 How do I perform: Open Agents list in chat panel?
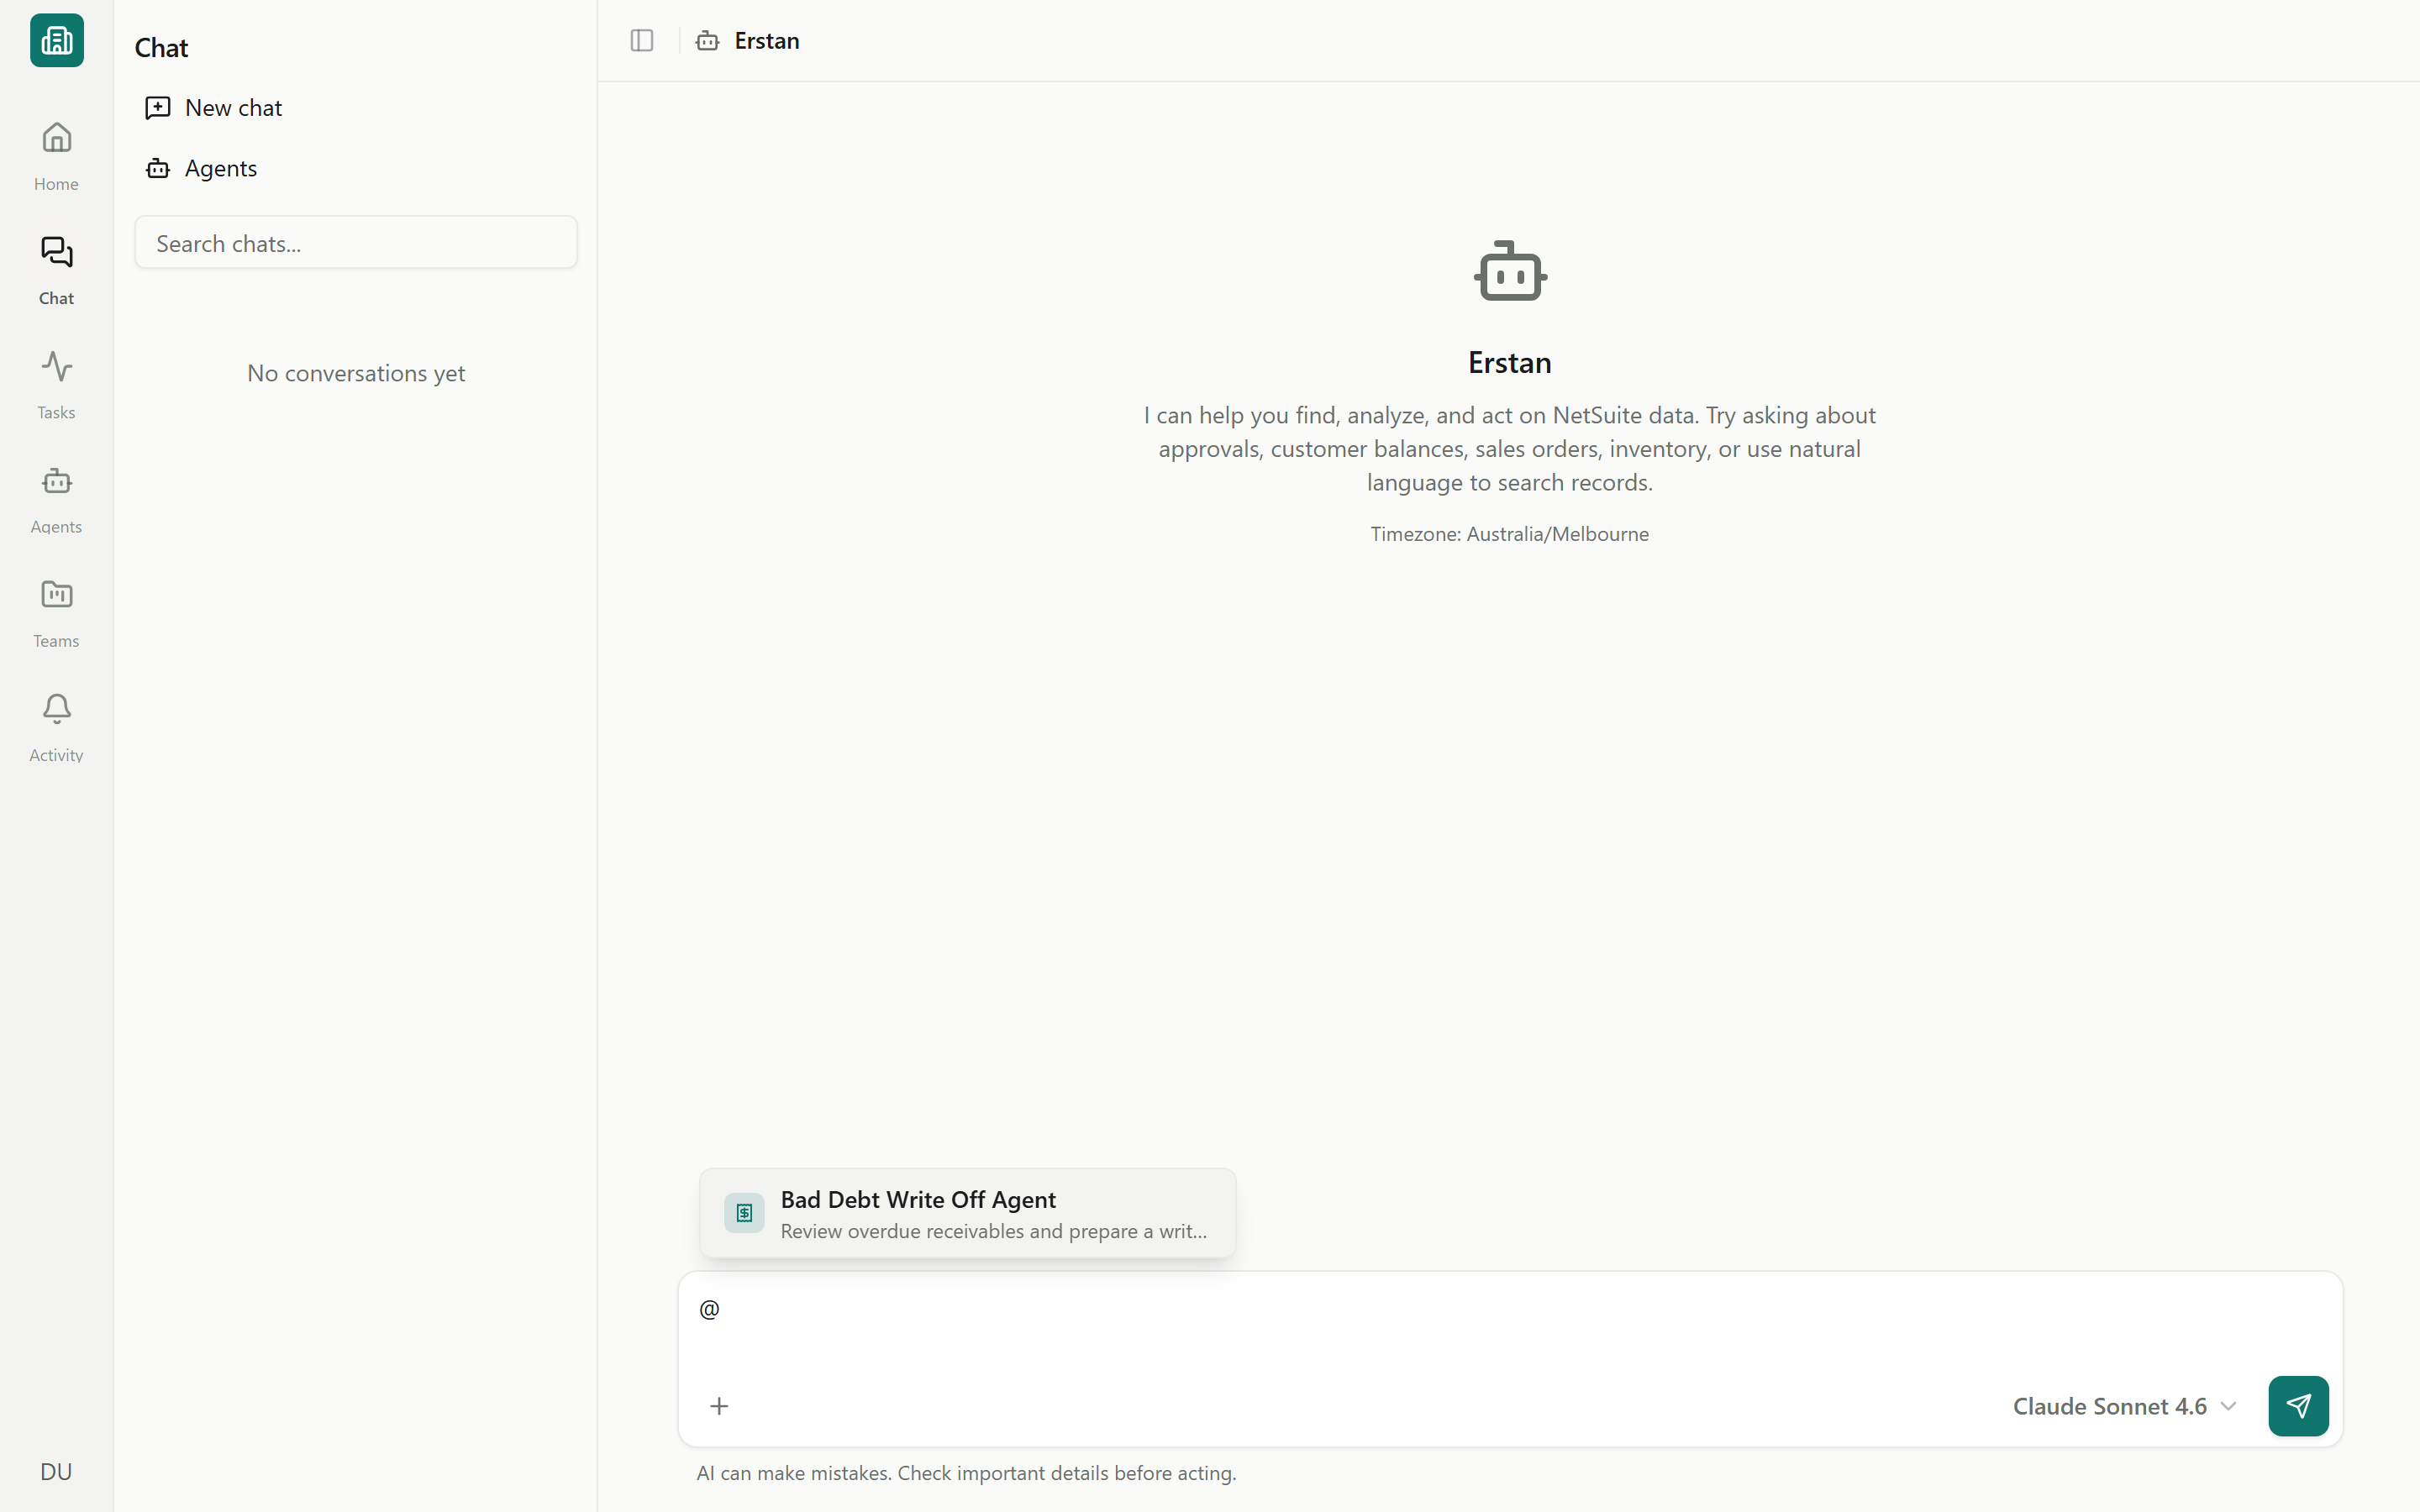356,168
